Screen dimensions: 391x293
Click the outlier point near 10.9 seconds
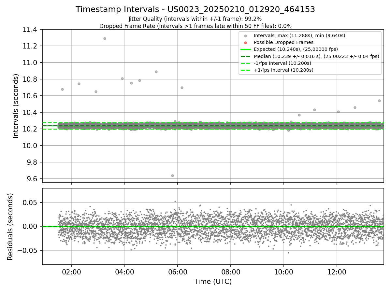(x=156, y=72)
